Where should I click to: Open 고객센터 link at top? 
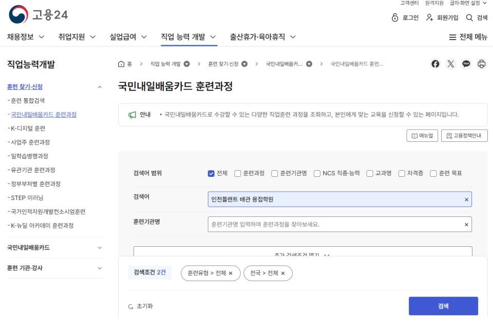[409, 3]
